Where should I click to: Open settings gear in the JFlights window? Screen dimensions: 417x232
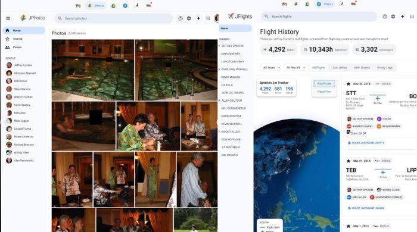click(x=393, y=17)
